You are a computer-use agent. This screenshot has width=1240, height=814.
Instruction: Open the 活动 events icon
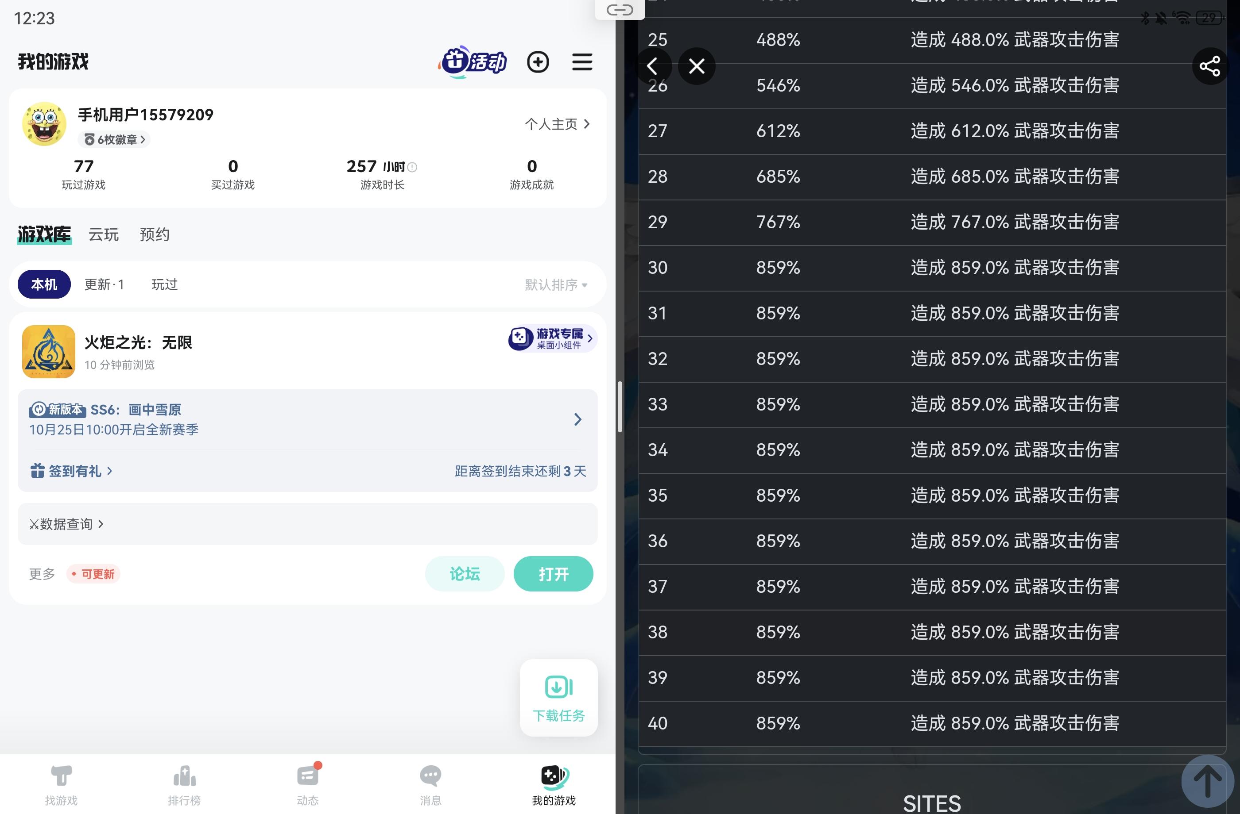click(x=473, y=62)
